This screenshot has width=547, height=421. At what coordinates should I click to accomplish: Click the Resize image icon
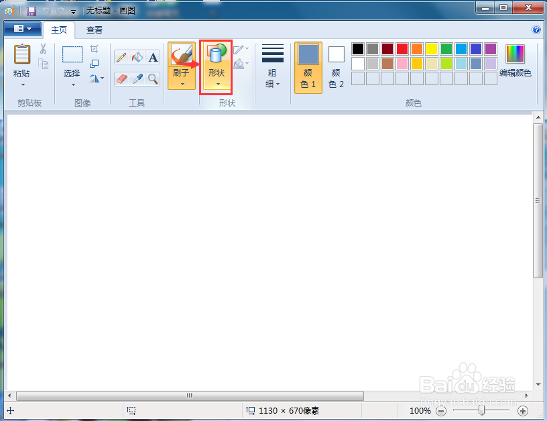pos(95,64)
